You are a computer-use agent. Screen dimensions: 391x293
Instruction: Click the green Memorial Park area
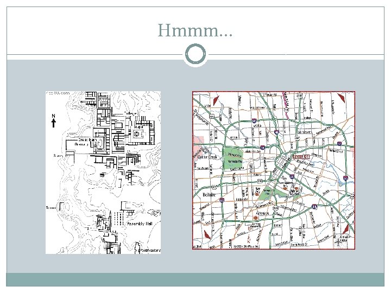coord(233,158)
